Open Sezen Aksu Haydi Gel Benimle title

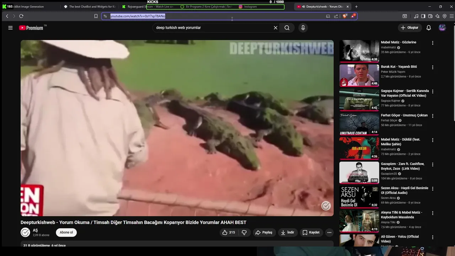(x=405, y=190)
